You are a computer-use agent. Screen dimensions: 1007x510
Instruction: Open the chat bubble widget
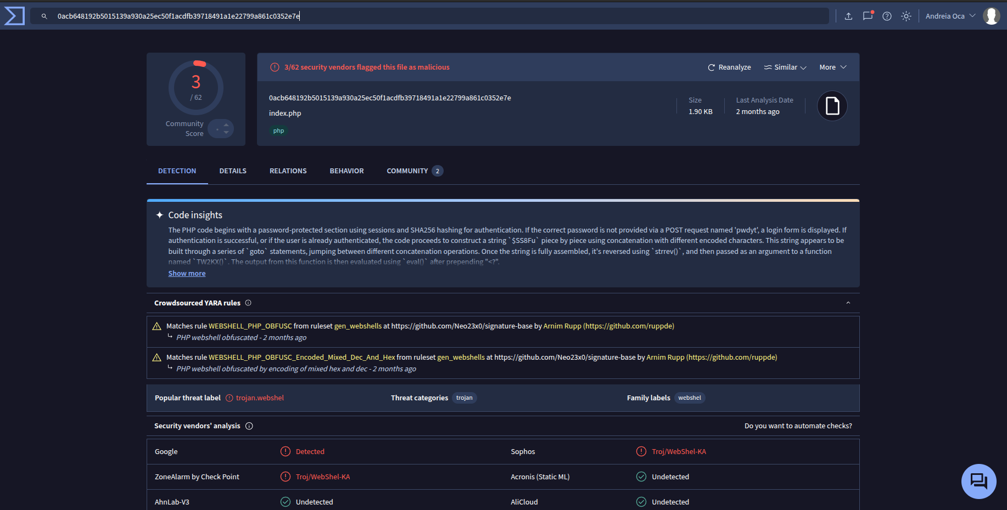pos(978,481)
